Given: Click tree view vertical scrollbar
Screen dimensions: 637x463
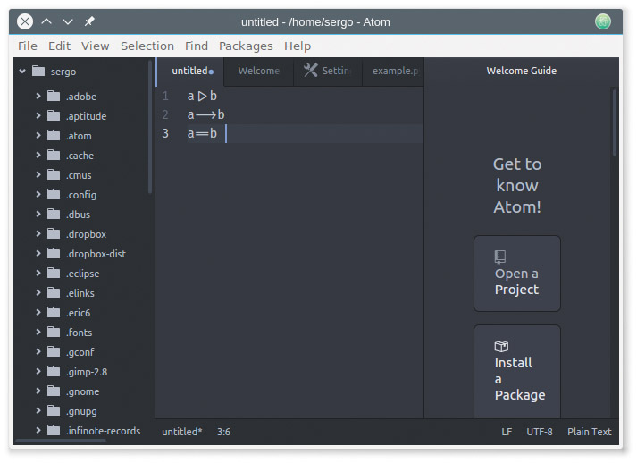Looking at the screenshot, I should 150,127.
